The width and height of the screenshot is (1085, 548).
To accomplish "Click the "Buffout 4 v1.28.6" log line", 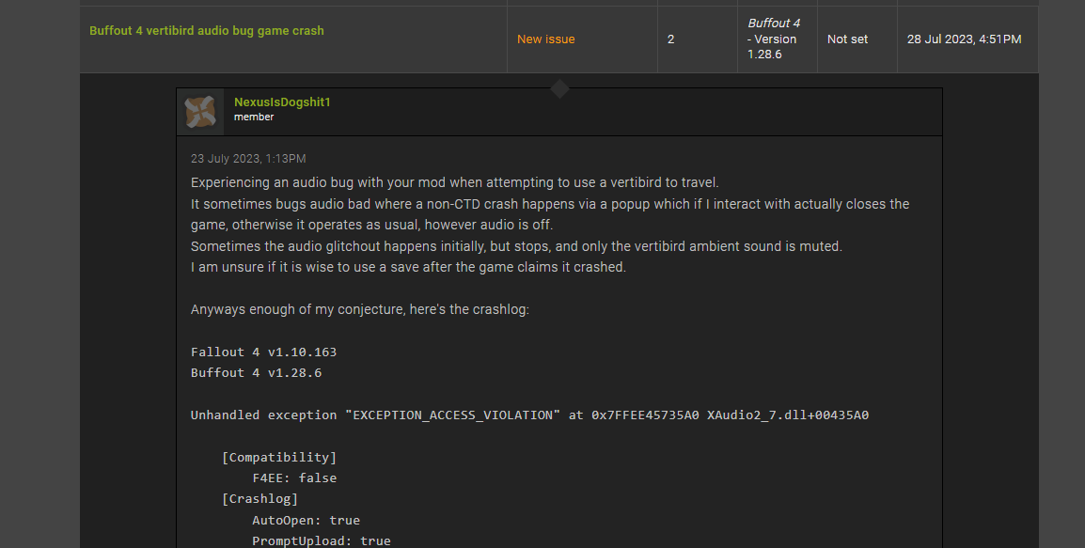I will coord(256,373).
